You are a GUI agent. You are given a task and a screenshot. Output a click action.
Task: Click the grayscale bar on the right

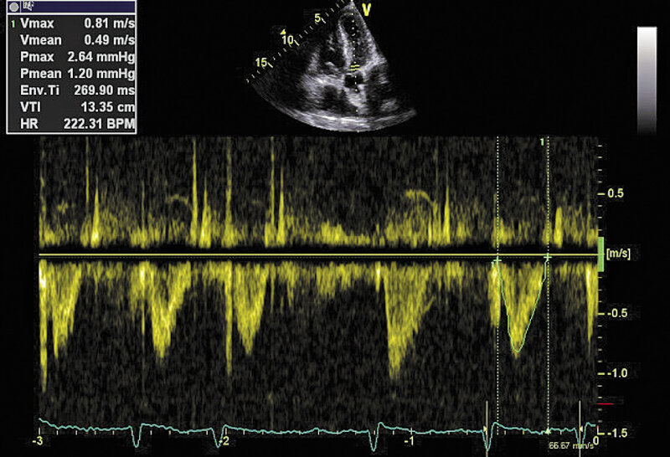tap(647, 80)
